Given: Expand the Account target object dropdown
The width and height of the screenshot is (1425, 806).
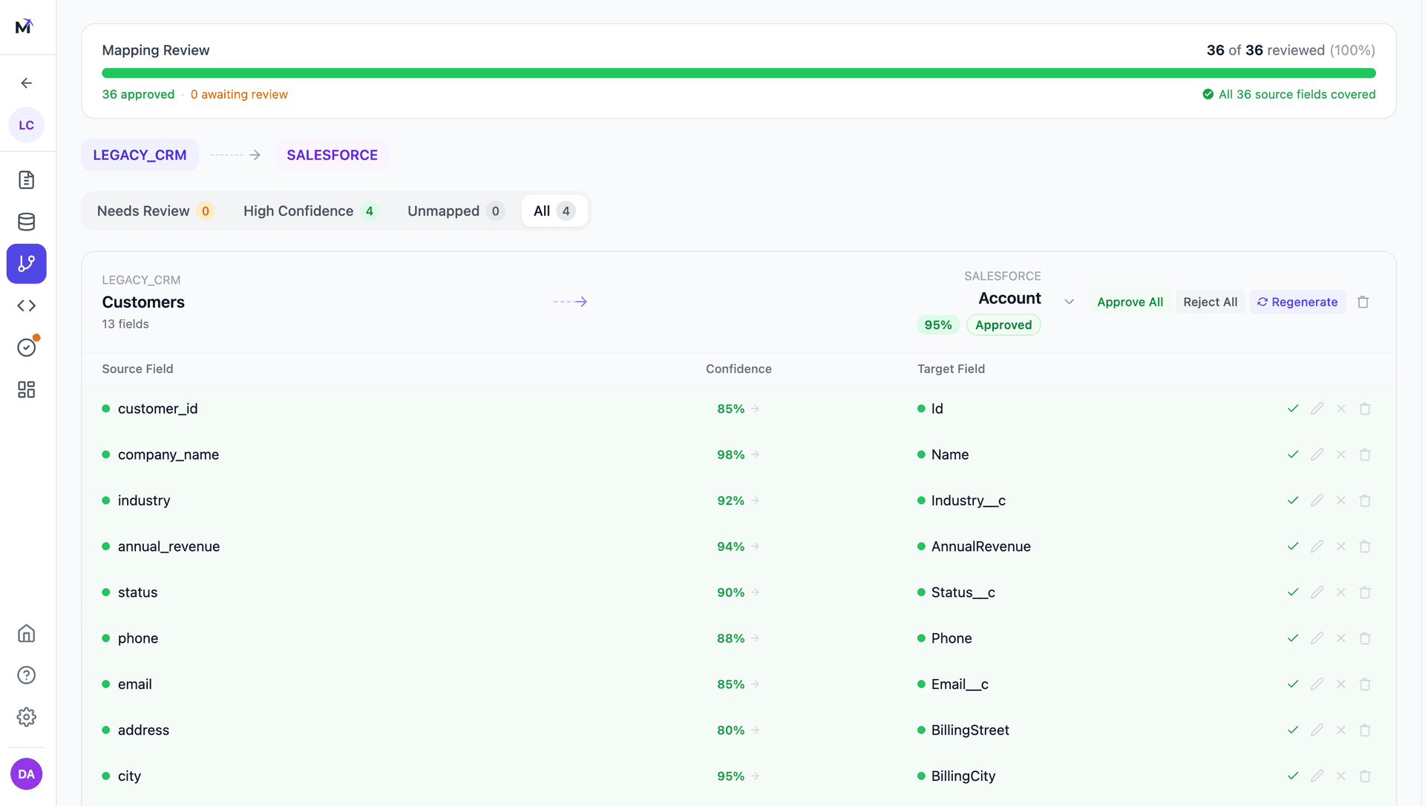Looking at the screenshot, I should 1069,301.
